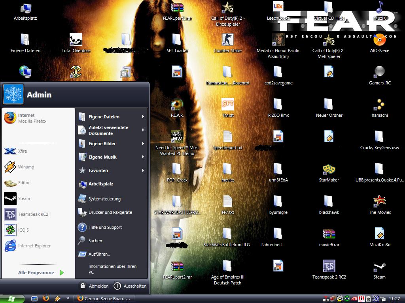Click the Counter-Strike desktop shortcut

pyautogui.click(x=228, y=43)
